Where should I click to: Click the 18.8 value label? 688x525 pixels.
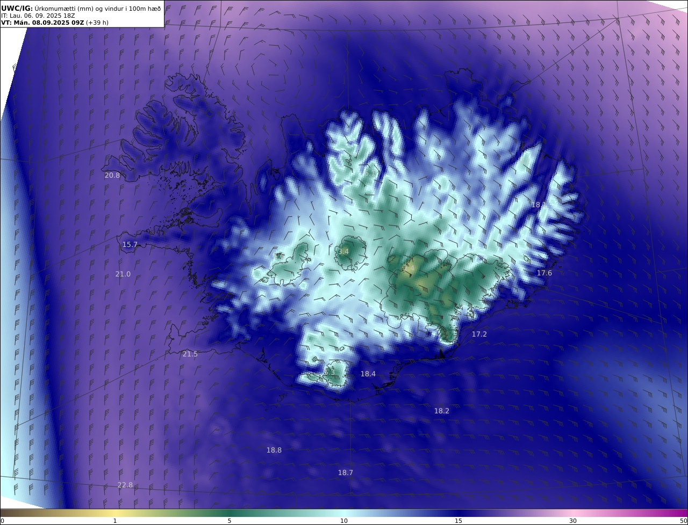(274, 450)
